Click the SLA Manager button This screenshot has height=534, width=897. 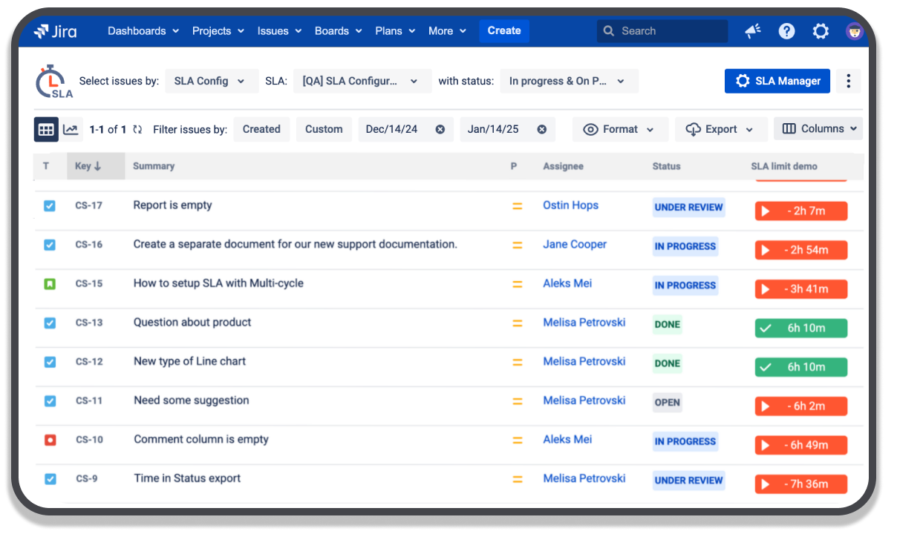pyautogui.click(x=777, y=82)
